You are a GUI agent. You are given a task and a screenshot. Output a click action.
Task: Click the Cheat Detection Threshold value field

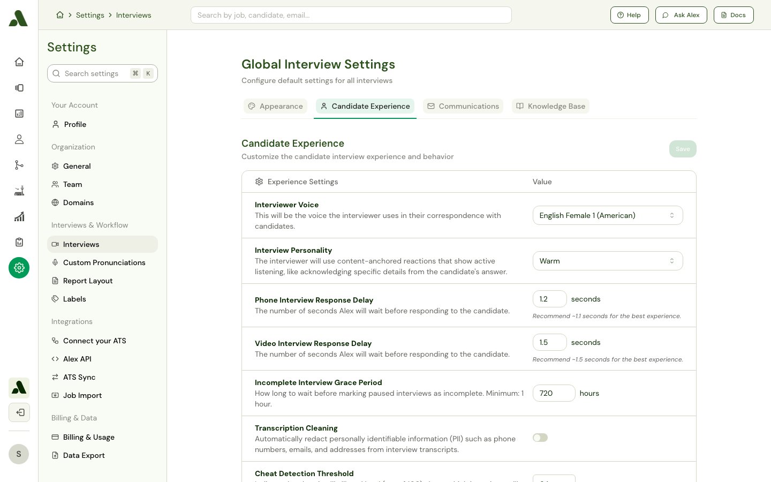click(554, 478)
